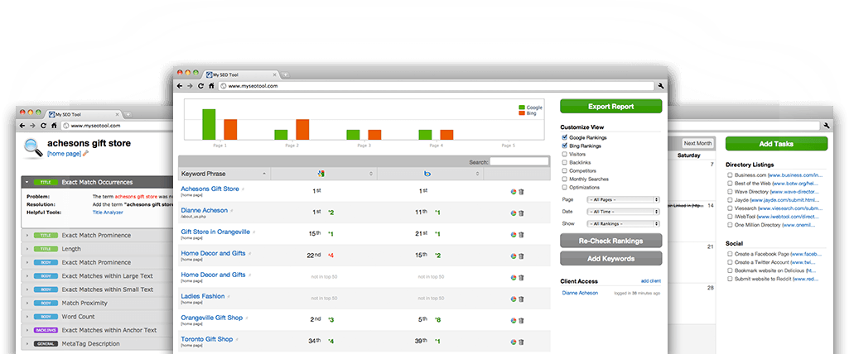
Task: Click the keyword Search input field
Action: click(x=519, y=162)
